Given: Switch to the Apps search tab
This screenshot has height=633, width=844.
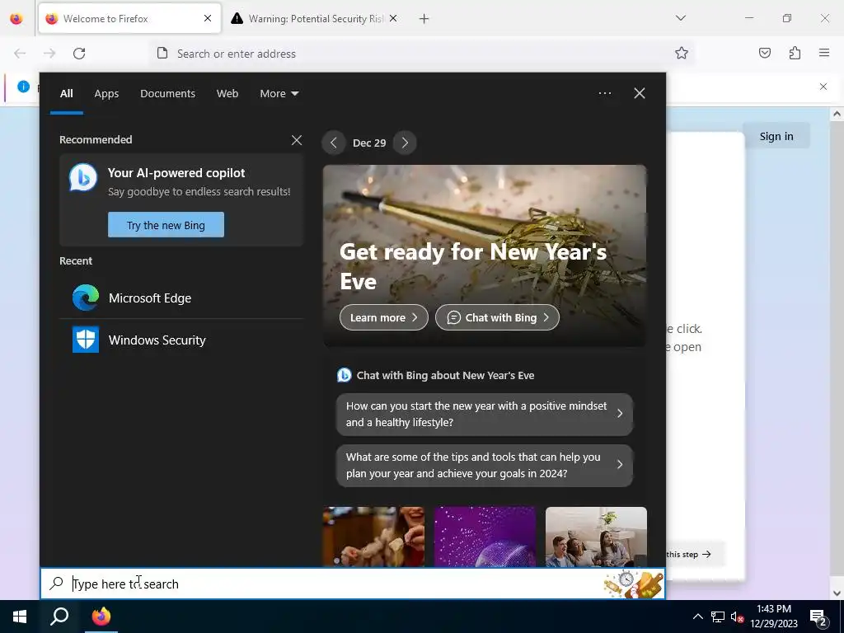Looking at the screenshot, I should pos(106,94).
